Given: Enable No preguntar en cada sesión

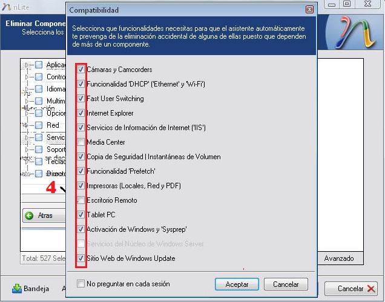Looking at the screenshot, I should tap(81, 284).
